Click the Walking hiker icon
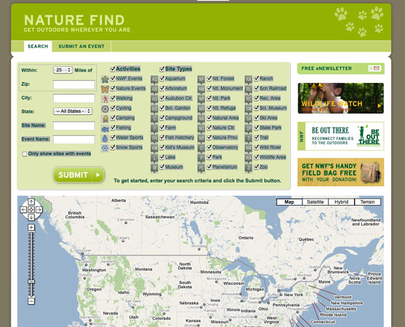This screenshot has height=327, width=405. tap(105, 99)
